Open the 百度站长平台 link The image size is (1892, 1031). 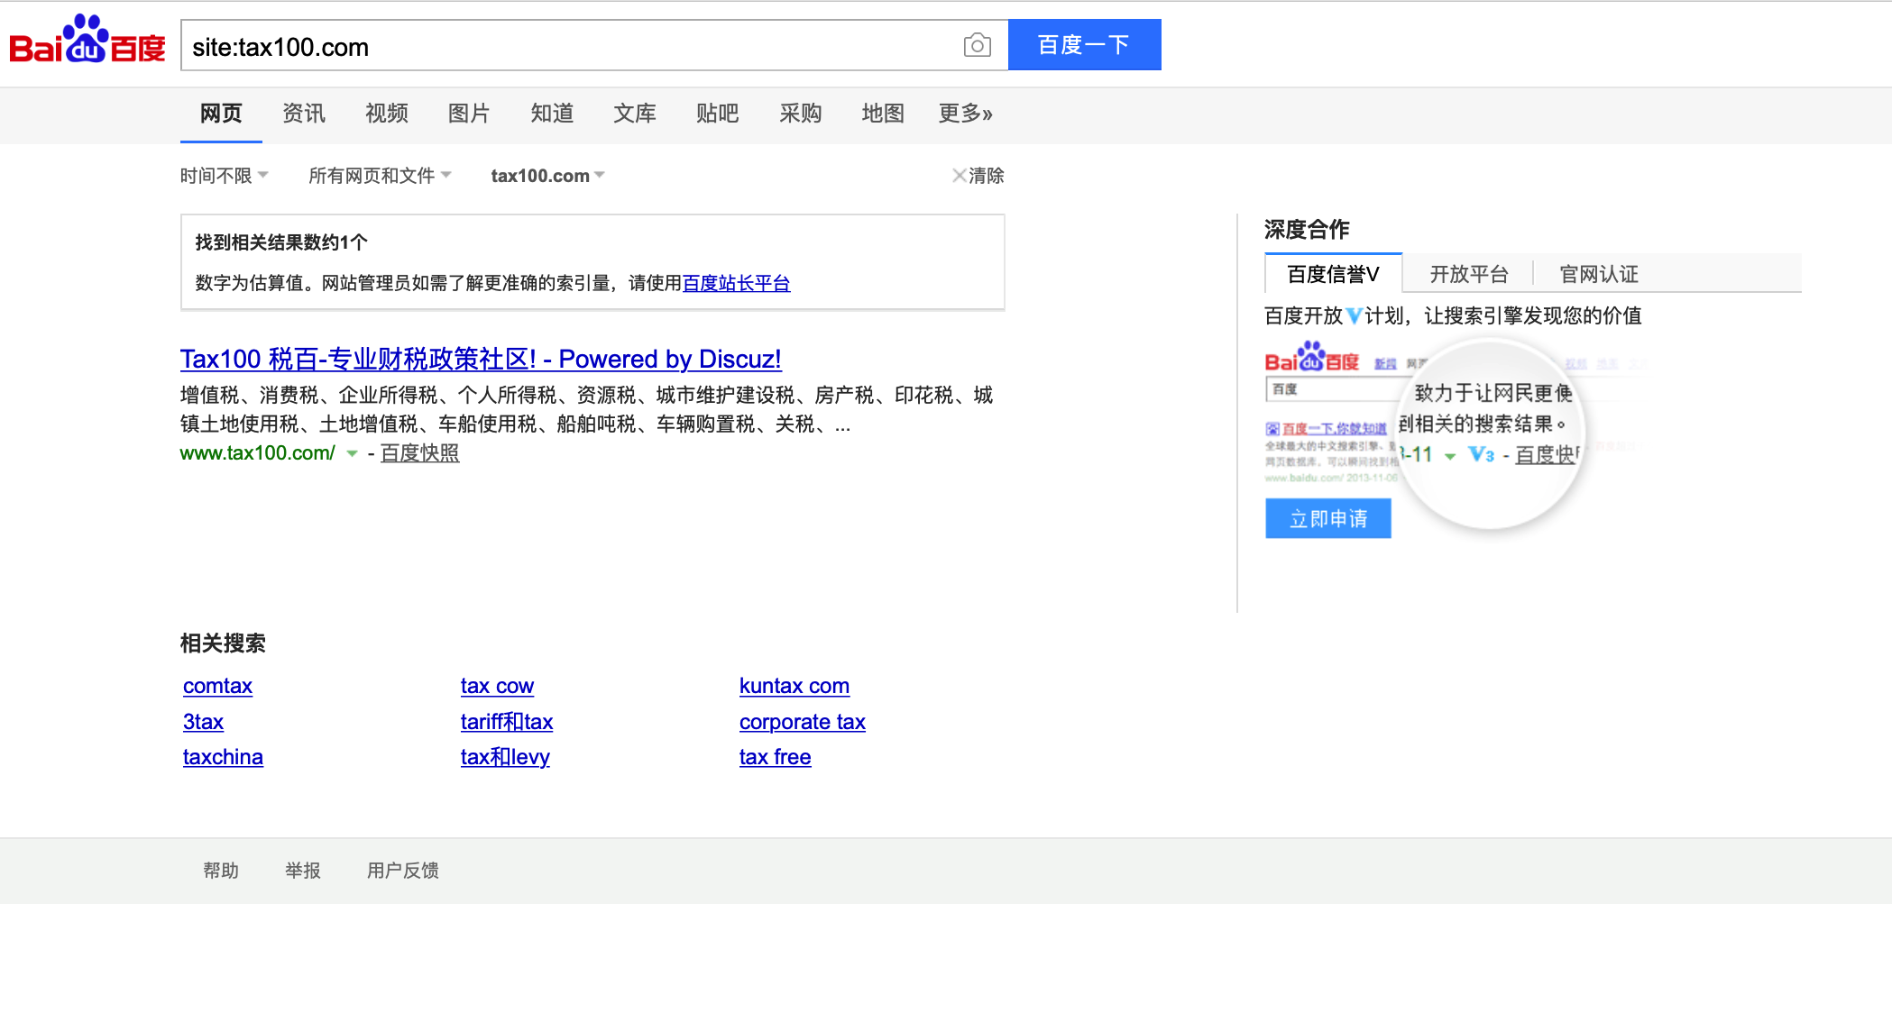(736, 283)
